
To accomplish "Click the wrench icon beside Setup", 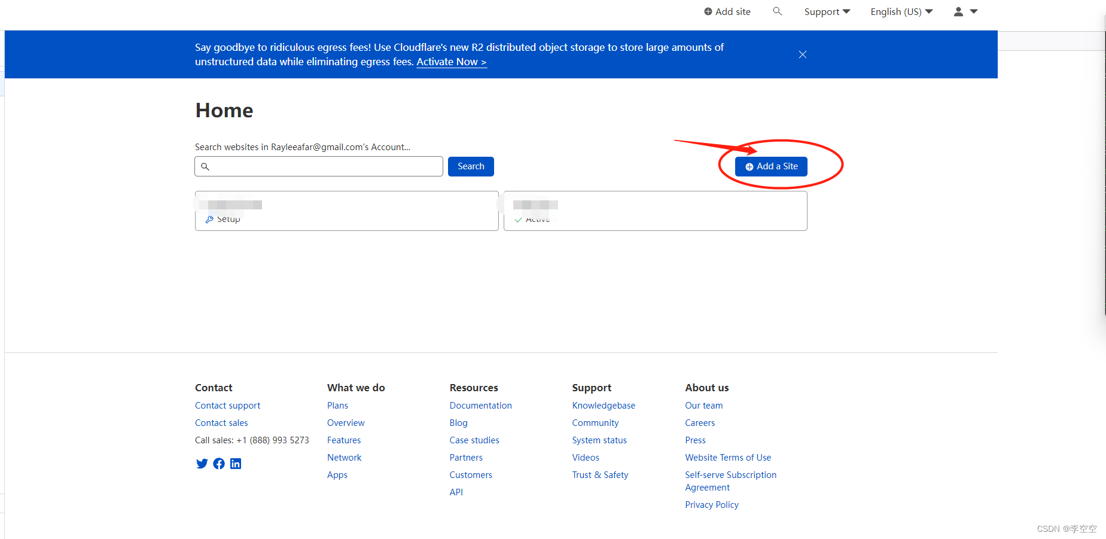I will click(209, 220).
